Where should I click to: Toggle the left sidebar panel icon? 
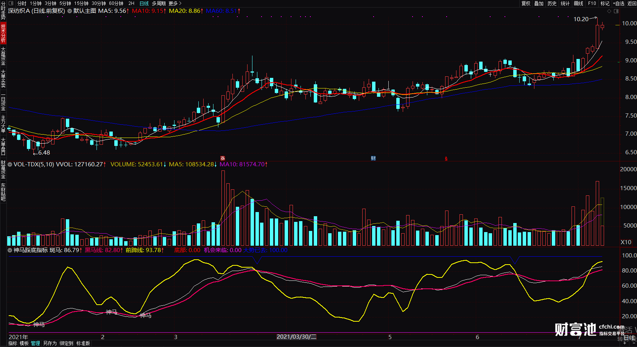(11, 3)
